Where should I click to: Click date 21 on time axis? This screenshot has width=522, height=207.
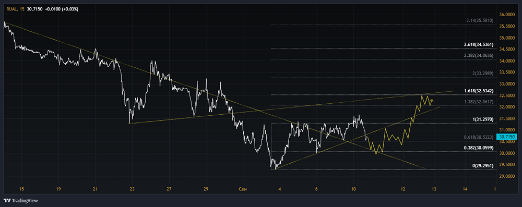click(x=96, y=189)
